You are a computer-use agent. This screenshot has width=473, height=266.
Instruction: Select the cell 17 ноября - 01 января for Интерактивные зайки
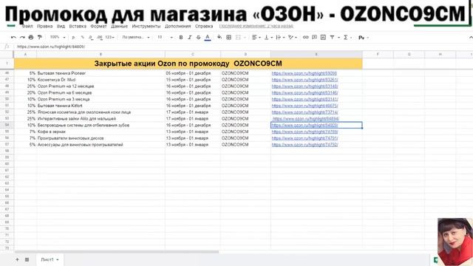click(193, 119)
